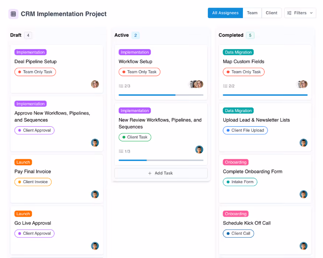Click Data Migration tag on Upload Lead card
The image size is (323, 258).
(238, 111)
